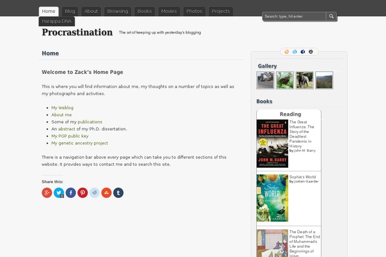386x257 pixels.
Task: Open the butterfly gallery thumbnail
Action: tap(285, 80)
